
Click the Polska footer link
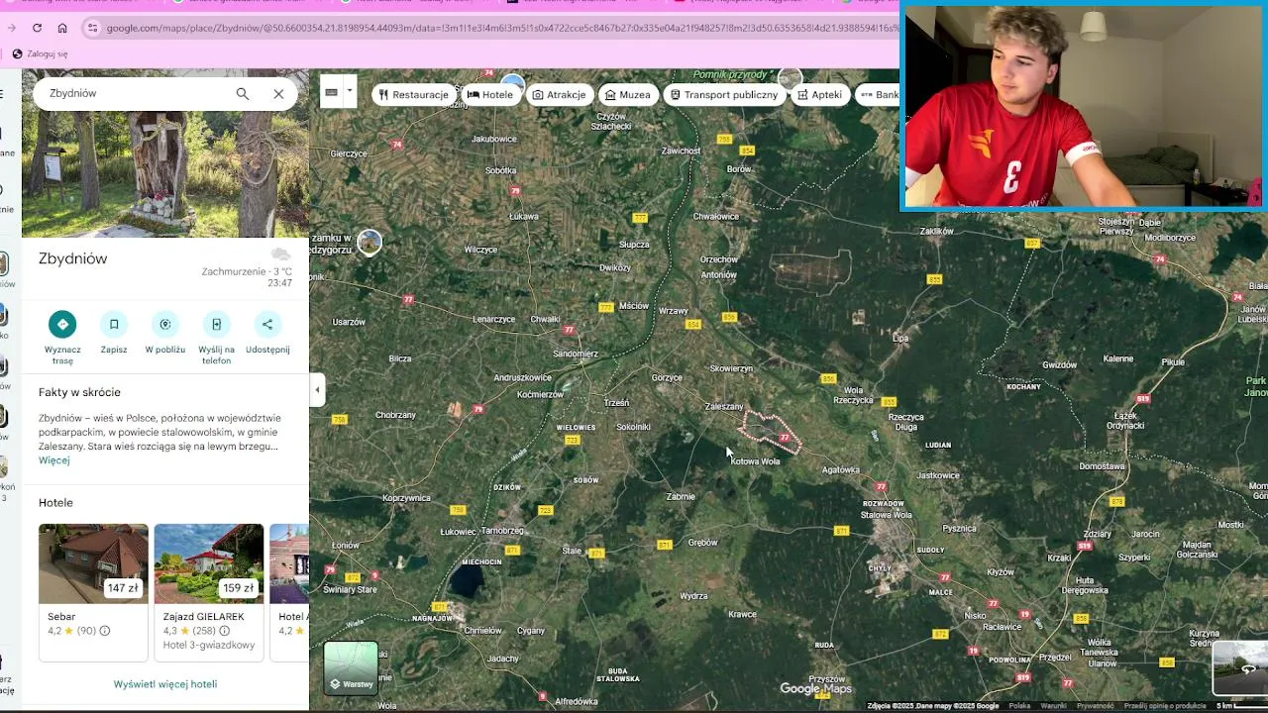[x=1019, y=706]
